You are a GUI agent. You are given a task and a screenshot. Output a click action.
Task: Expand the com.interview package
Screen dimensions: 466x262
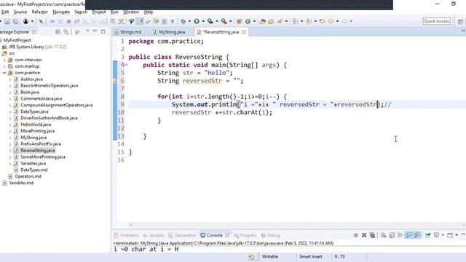click(x=4, y=60)
